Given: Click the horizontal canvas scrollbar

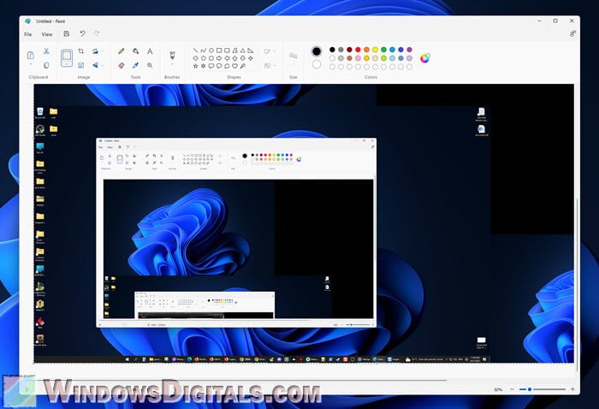Looking at the screenshot, I should [x=240, y=380].
